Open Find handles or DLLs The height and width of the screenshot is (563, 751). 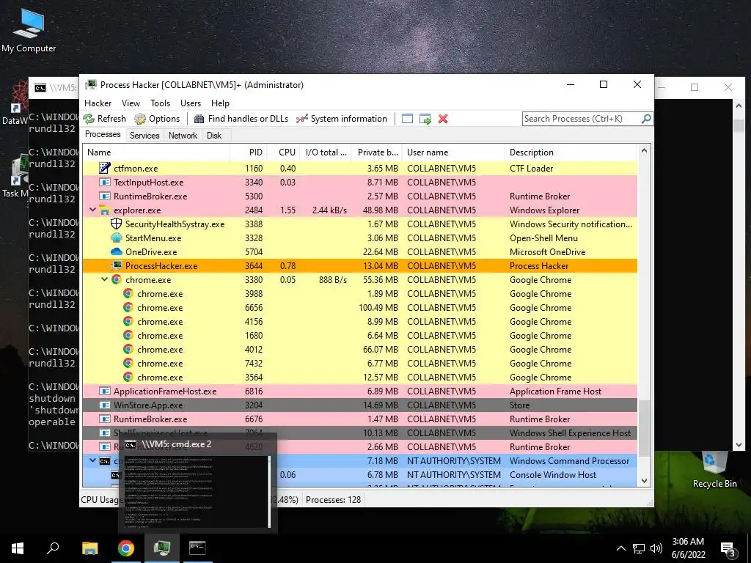[x=241, y=119]
